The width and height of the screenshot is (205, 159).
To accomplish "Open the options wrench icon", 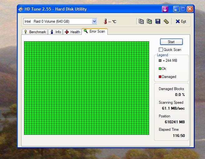I will coord(166,21).
